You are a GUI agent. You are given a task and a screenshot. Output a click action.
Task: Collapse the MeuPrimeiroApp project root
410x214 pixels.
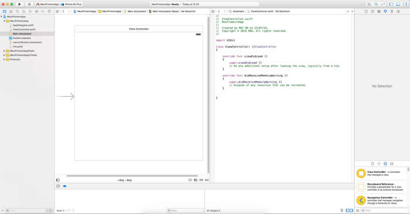click(2, 17)
